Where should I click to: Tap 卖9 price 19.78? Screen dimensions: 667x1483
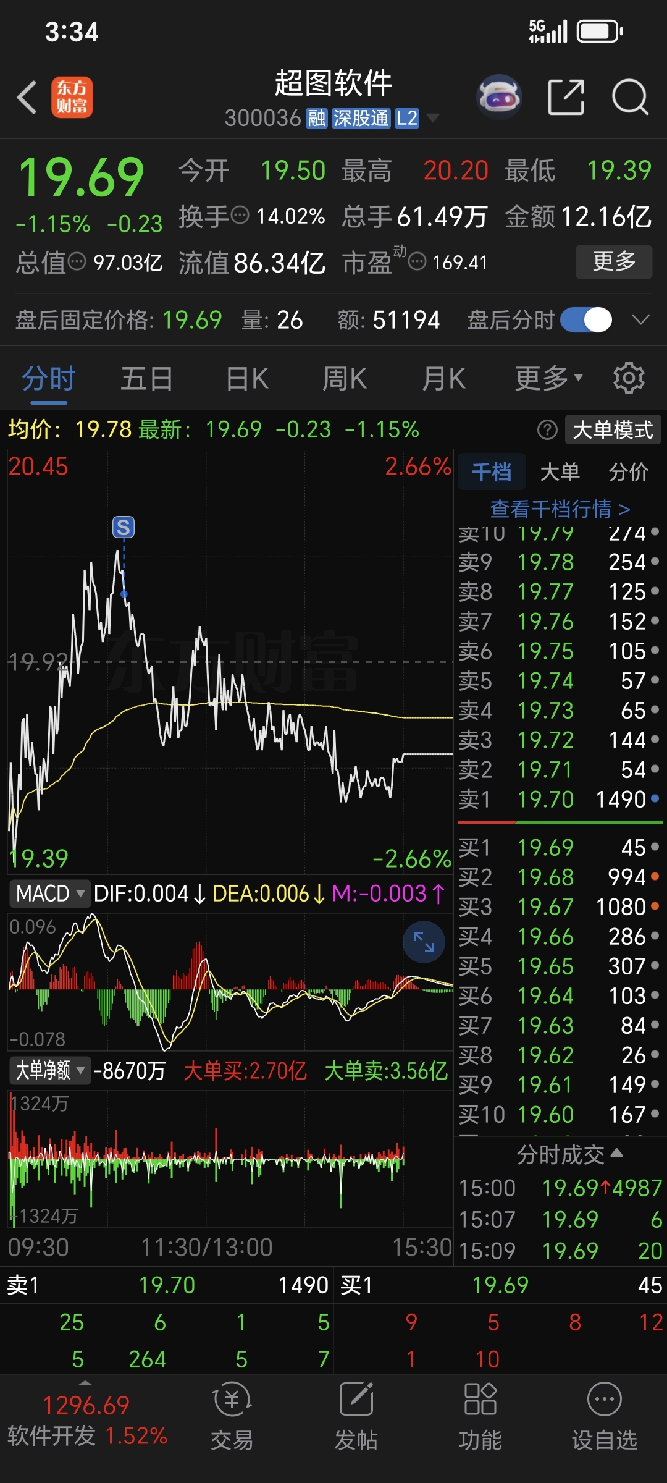coord(545,562)
